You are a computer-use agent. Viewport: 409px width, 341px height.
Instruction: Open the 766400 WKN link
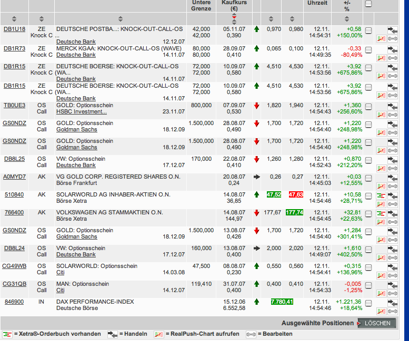pyautogui.click(x=14, y=212)
